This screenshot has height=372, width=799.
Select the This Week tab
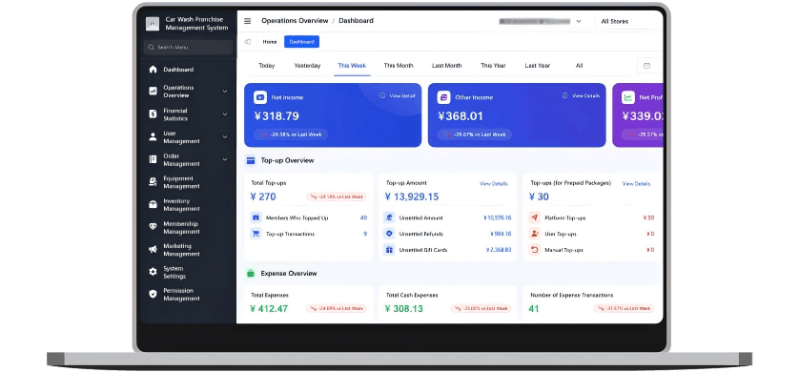tap(352, 66)
